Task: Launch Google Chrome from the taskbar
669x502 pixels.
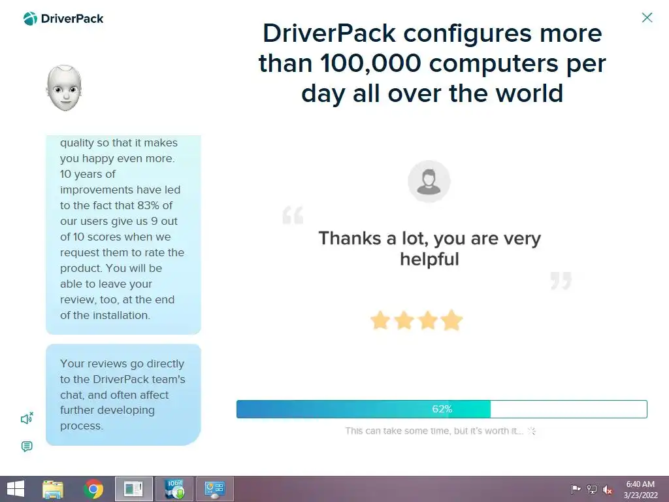Action: (x=93, y=489)
